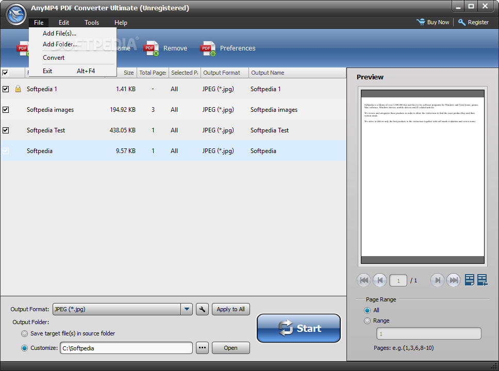Image resolution: width=499 pixels, height=371 pixels.
Task: Click the Selected Pages column header
Action: pos(185,73)
